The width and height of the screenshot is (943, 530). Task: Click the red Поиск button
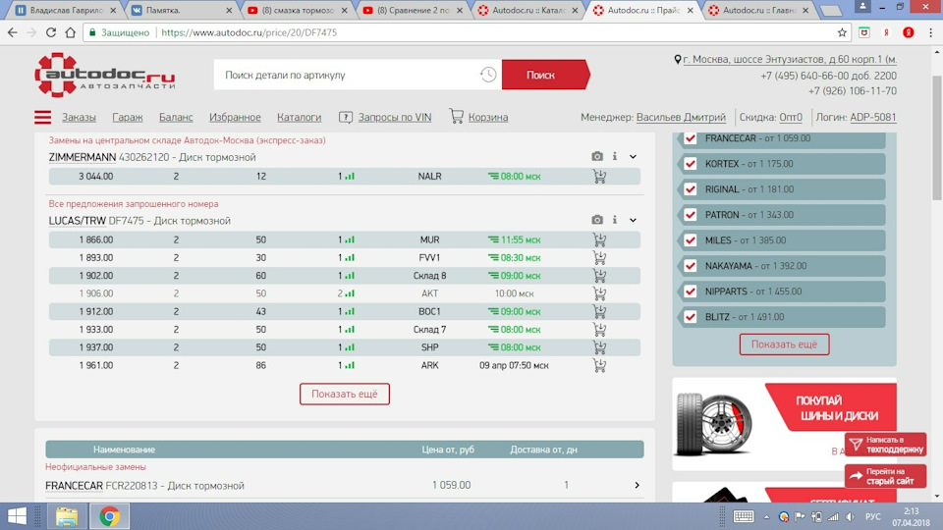click(x=545, y=75)
